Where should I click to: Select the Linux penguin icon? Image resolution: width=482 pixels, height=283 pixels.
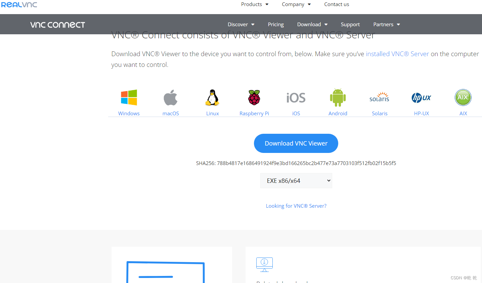pyautogui.click(x=212, y=97)
